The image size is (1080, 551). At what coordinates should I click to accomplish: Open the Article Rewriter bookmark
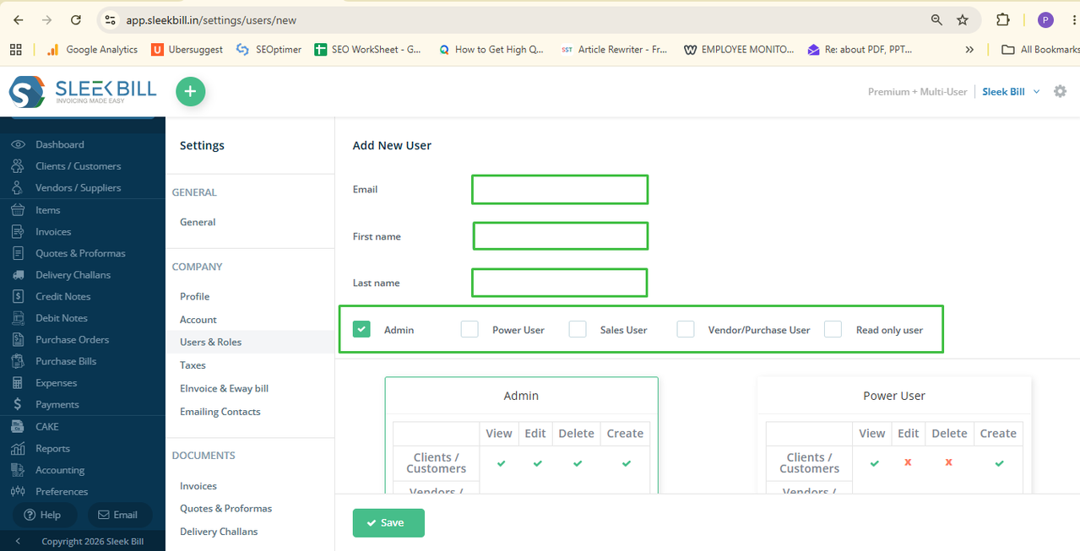(x=614, y=50)
